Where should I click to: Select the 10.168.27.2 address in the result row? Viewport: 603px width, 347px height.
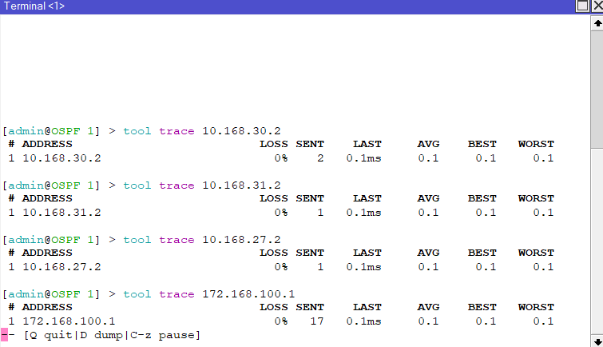tap(61, 266)
